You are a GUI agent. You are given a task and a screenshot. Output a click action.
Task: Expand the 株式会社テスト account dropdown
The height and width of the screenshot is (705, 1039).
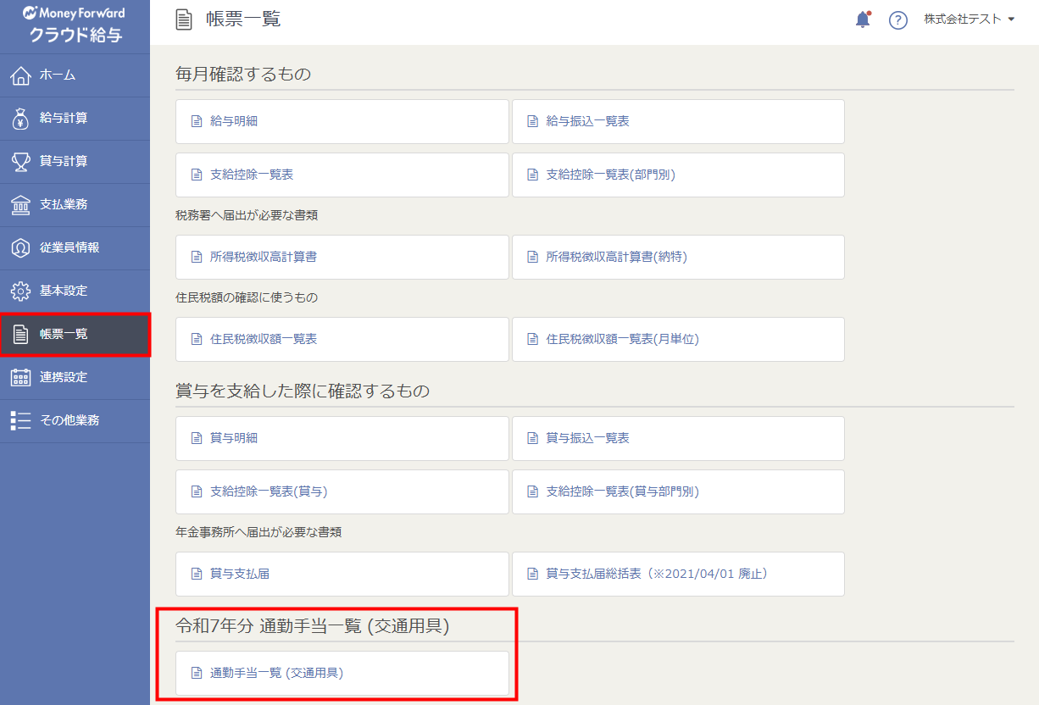[969, 19]
